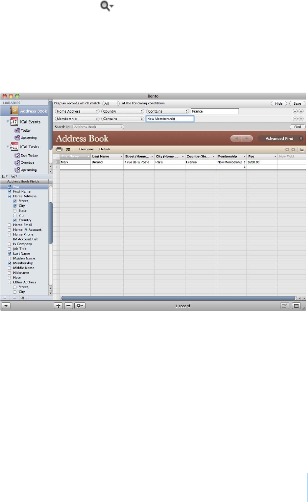308x502 pixels.
Task: Click the remove field minus icon in toolbar
Action: pos(293,150)
